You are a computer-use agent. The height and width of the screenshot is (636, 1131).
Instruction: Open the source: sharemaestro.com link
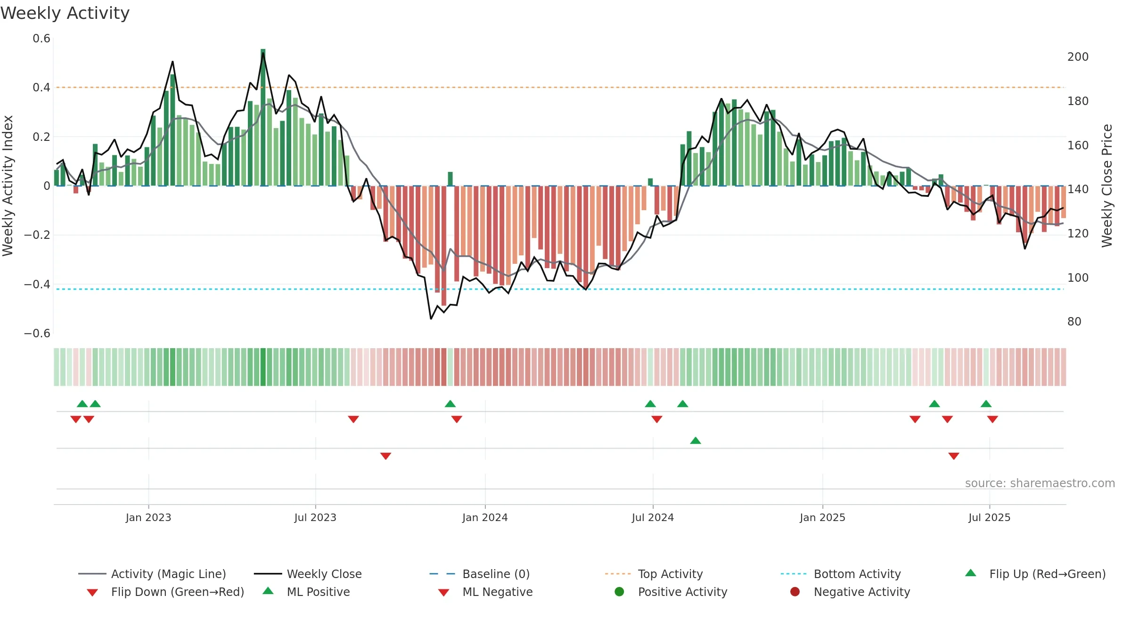click(x=1040, y=483)
